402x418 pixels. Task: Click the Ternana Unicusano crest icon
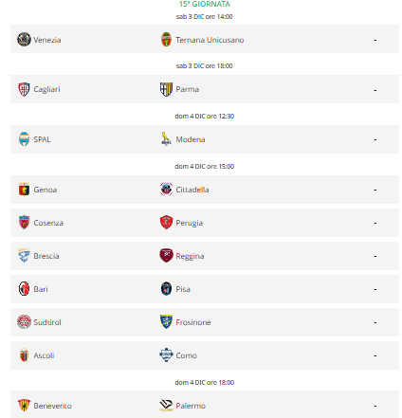166,40
